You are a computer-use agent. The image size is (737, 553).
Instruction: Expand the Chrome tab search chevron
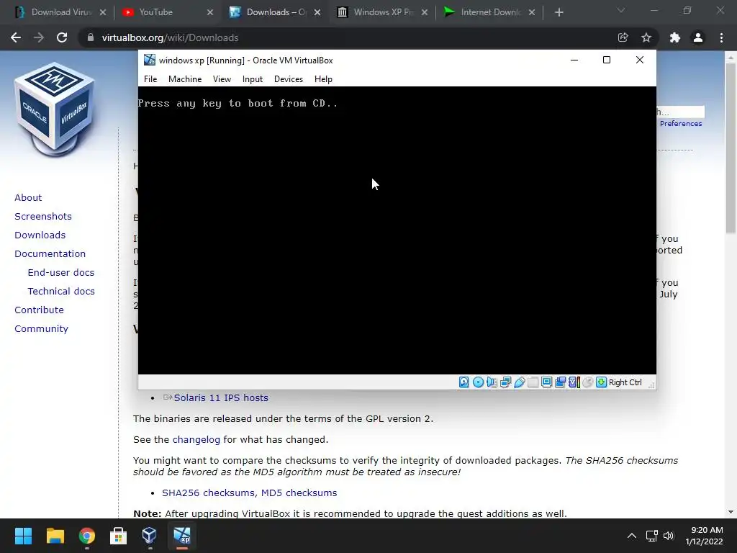click(x=621, y=10)
